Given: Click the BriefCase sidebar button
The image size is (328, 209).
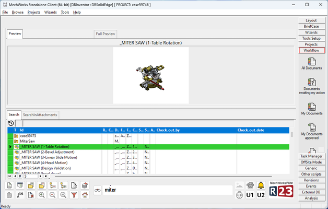Looking at the screenshot, I should coord(311,26).
